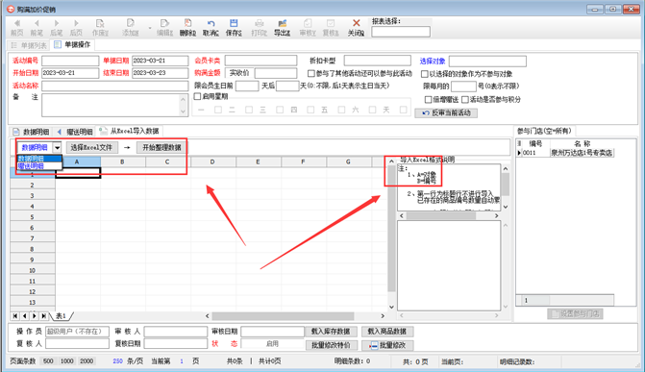The height and width of the screenshot is (372, 645).
Task: Tick the weekday 五 checkbox
Action: click(341, 110)
